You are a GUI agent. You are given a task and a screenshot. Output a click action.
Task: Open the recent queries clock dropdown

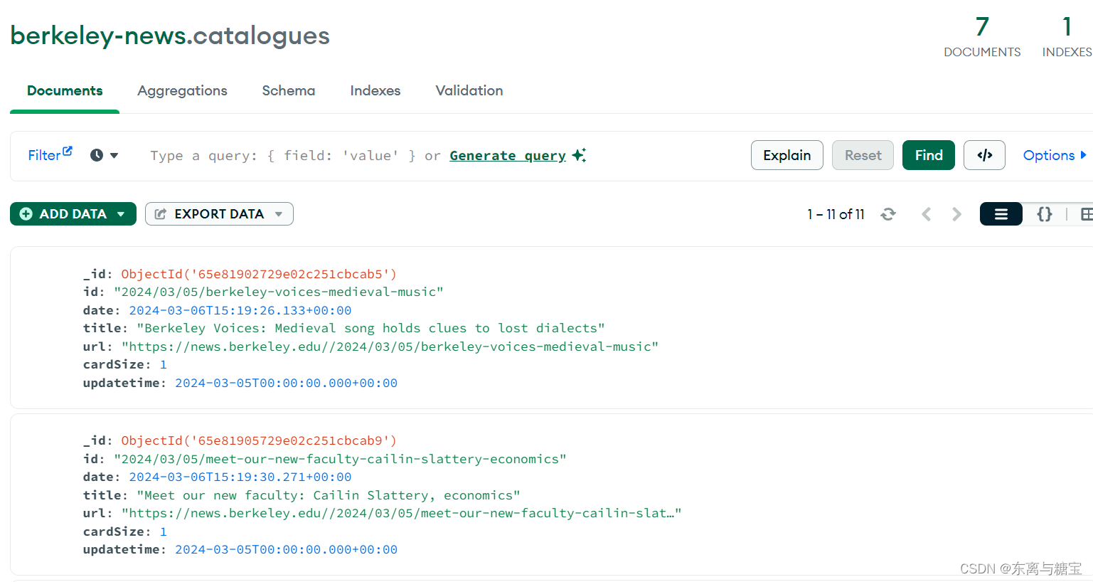104,155
